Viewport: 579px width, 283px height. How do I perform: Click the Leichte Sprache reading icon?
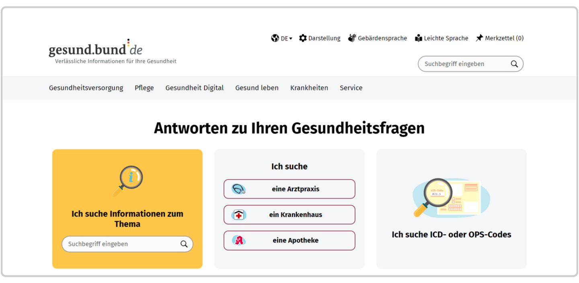pos(419,38)
